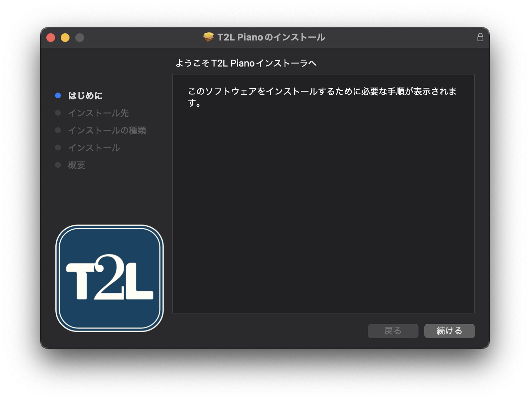Close the installer with the red button
This screenshot has width=530, height=402.
(x=51, y=38)
